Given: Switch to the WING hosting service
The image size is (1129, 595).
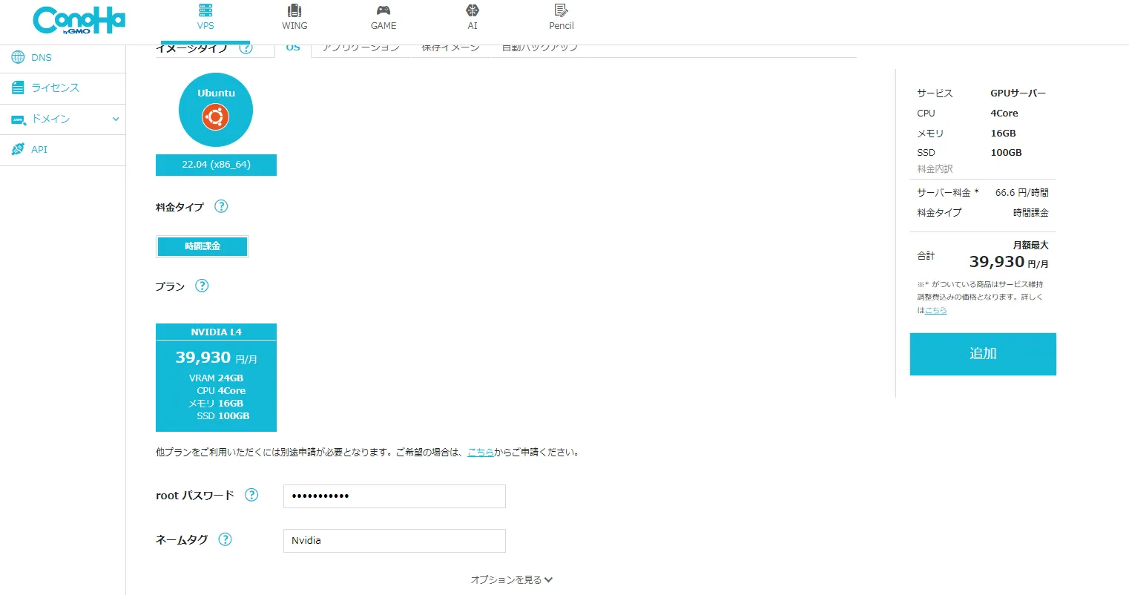Looking at the screenshot, I should (x=294, y=18).
